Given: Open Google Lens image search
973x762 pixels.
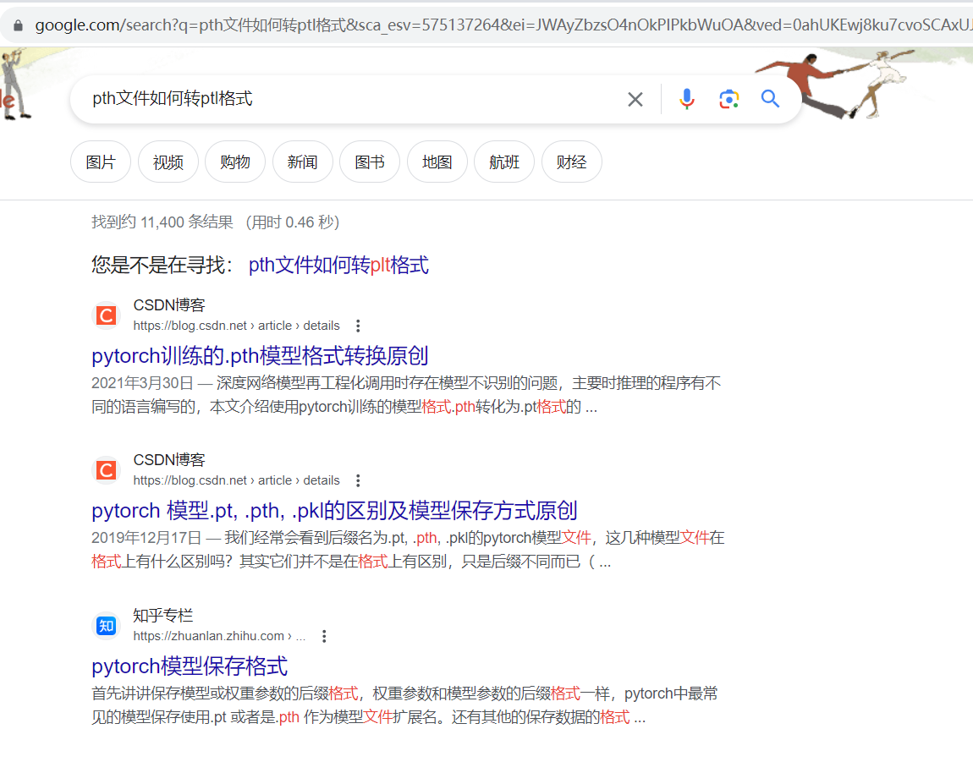Looking at the screenshot, I should [728, 99].
